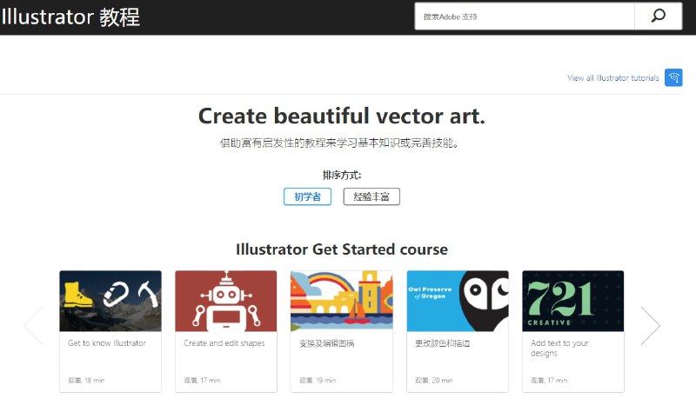The image size is (696, 405).
Task: Open the colorful city 变换及编辑图稿 image
Action: [342, 301]
